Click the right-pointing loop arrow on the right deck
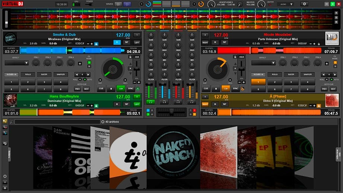This screenshot has width=343, height=193. [x=335, y=75]
